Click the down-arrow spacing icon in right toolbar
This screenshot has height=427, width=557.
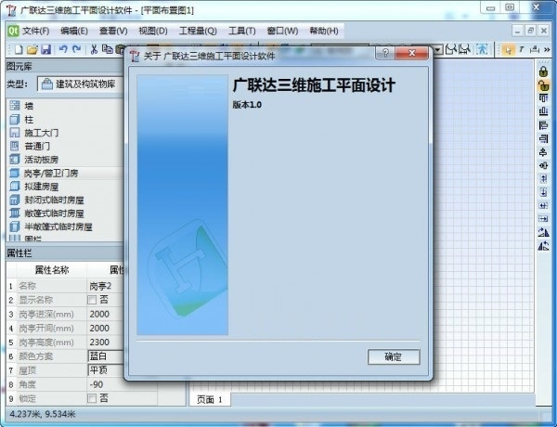tap(543, 192)
